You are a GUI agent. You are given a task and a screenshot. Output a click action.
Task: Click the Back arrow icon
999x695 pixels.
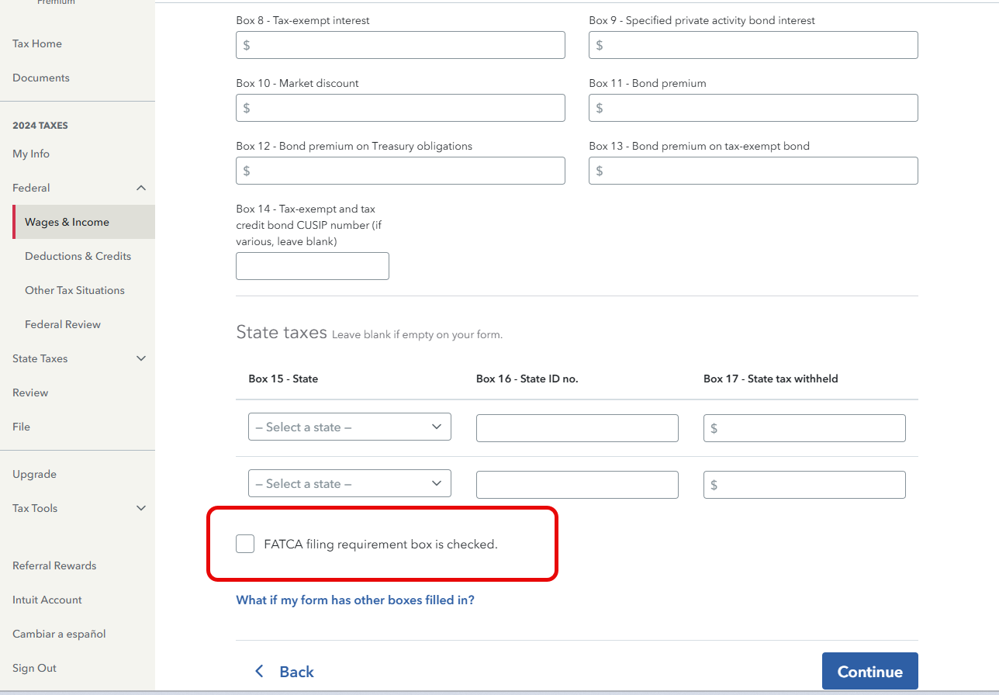pos(260,672)
